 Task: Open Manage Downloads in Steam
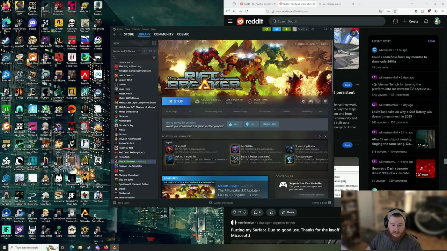(x=221, y=203)
